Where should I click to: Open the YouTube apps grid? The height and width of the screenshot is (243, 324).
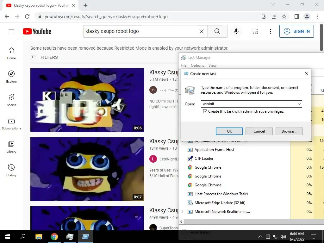(x=255, y=31)
